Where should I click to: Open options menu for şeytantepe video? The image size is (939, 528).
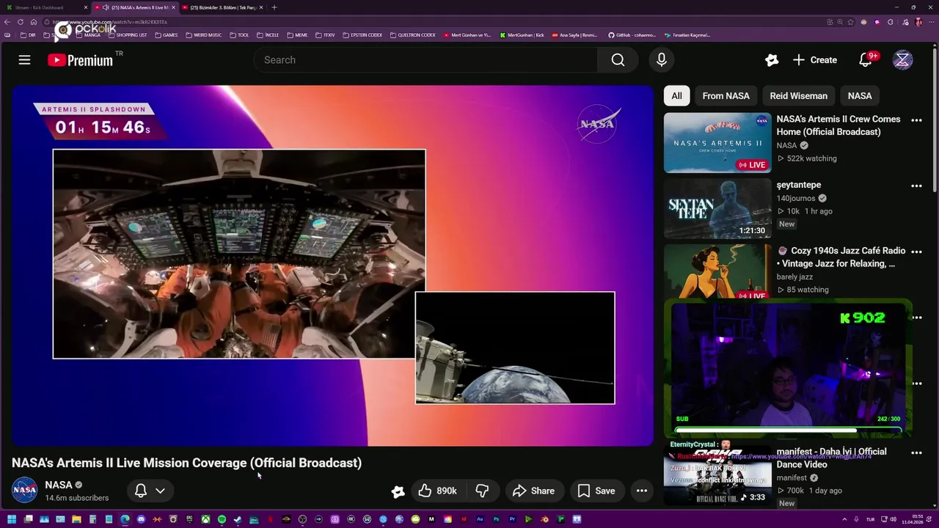click(x=916, y=186)
